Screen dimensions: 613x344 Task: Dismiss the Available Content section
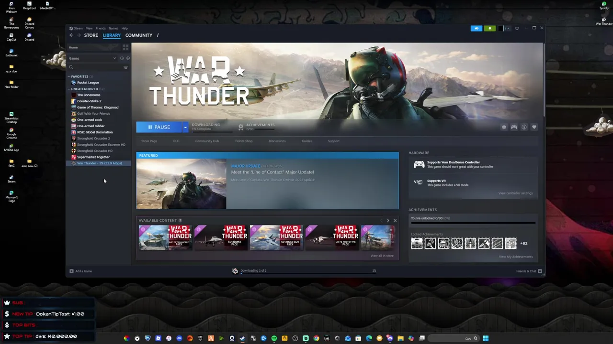[x=395, y=221]
